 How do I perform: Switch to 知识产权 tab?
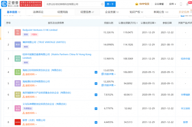136,12
